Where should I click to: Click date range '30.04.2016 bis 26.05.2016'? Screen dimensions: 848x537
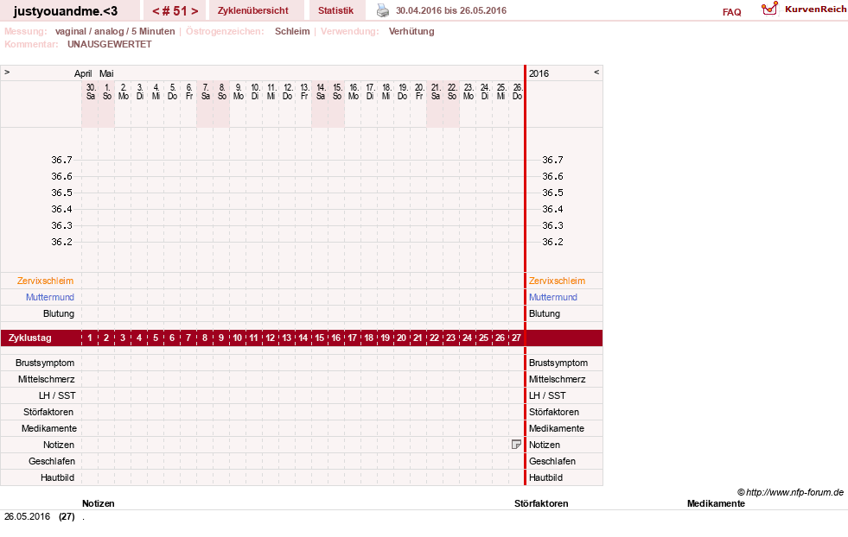click(451, 10)
